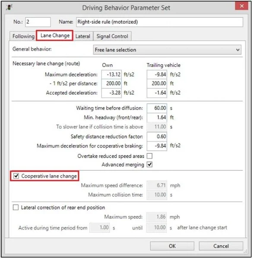Image resolution: width=253 pixels, height=259 pixels.
Task: Click Maximum speed difference 6.71 field
Action: click(157, 186)
